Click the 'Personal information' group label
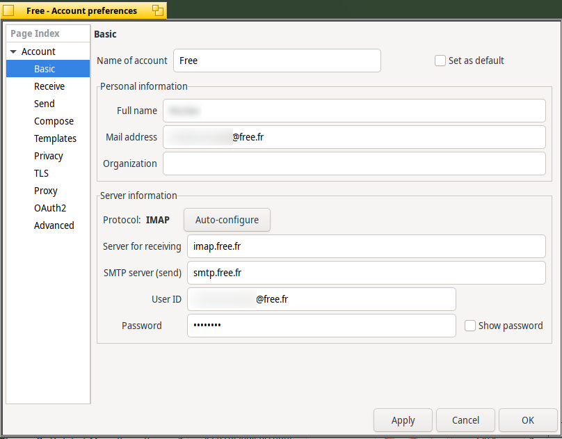Screen dimensions: 562x439 tap(144, 86)
